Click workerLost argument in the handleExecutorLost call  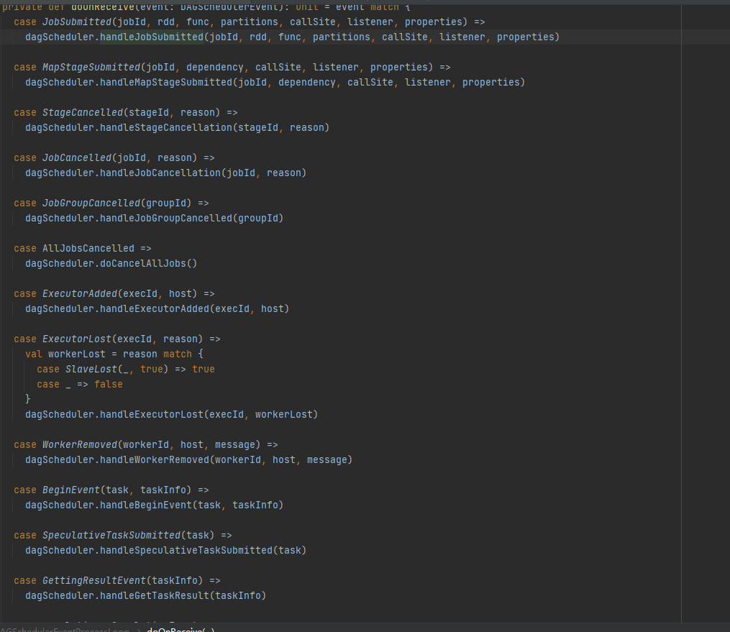tap(283, 414)
